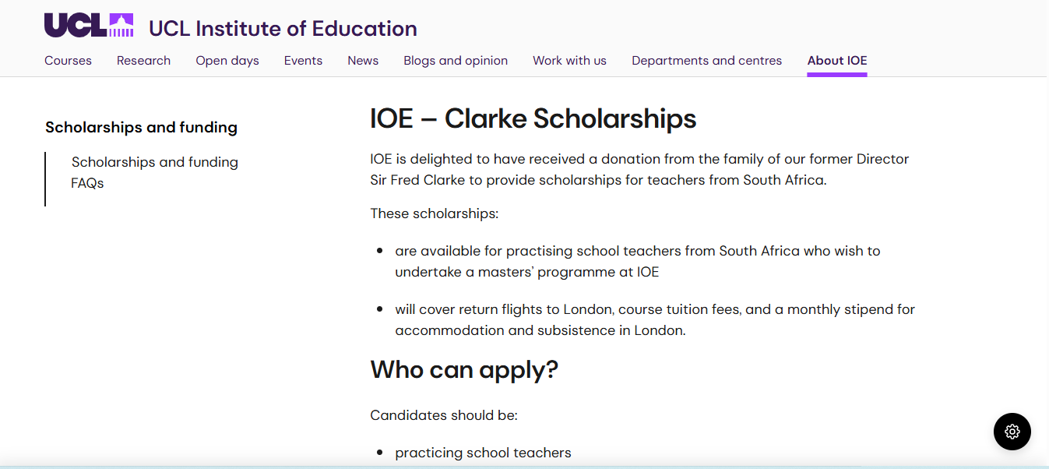Click the Who can apply heading
1049x469 pixels.
(464, 369)
